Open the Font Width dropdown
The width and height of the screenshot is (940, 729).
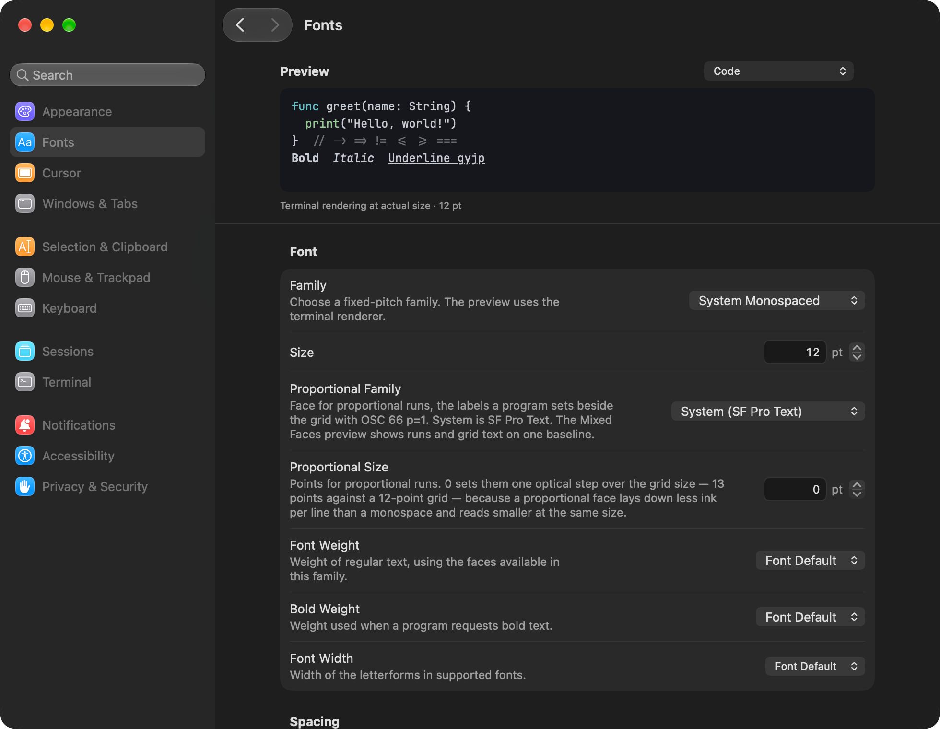point(815,666)
